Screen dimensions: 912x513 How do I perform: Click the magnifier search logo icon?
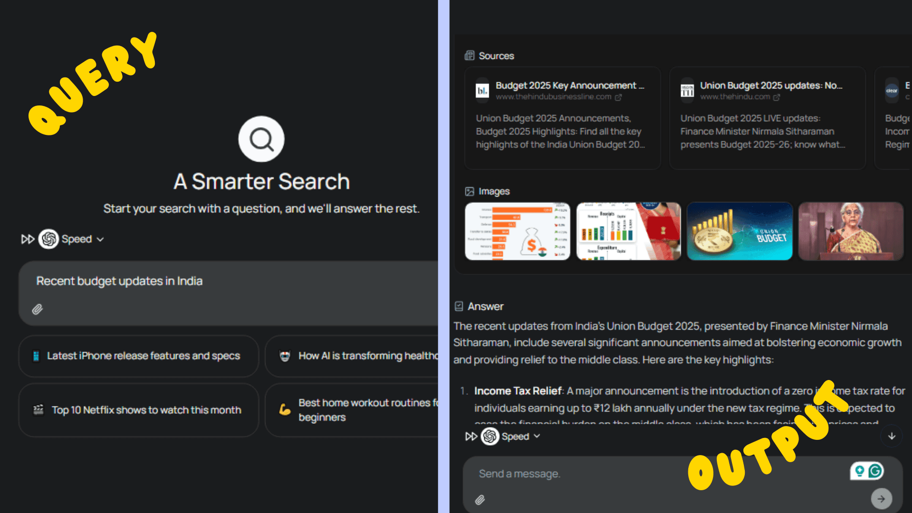tap(261, 139)
